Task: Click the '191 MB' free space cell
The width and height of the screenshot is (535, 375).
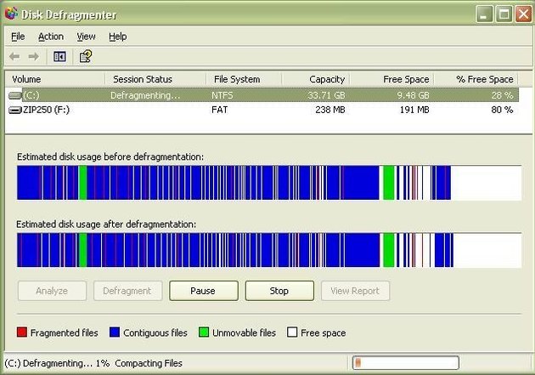Action: pyautogui.click(x=414, y=110)
